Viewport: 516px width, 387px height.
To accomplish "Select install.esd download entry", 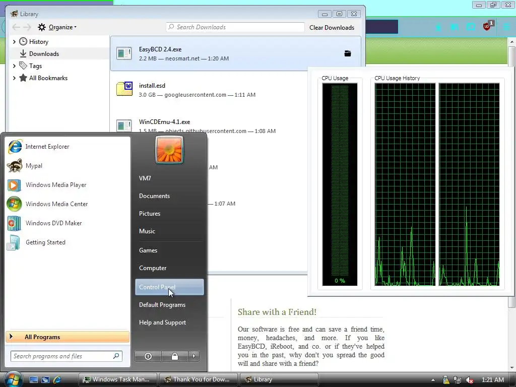I will pyautogui.click(x=209, y=90).
